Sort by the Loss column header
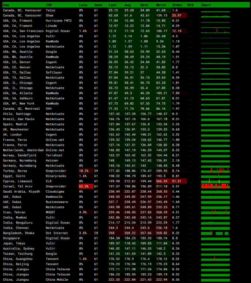Image resolution: width=251 pixels, height=283 pixels. click(x=83, y=5)
